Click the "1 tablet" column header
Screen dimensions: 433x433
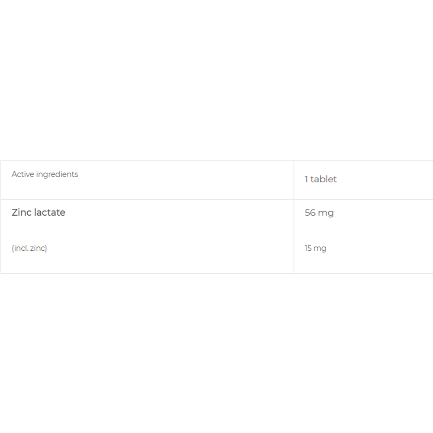click(x=320, y=179)
